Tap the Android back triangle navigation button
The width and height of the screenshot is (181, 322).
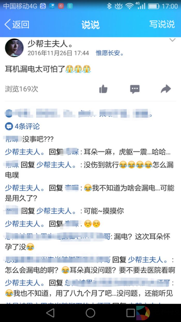pyautogui.click(x=50, y=313)
